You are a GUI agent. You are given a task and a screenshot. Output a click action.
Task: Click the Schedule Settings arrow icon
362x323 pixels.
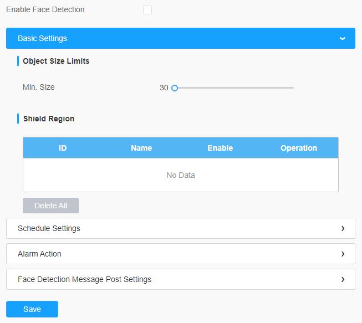click(x=343, y=228)
